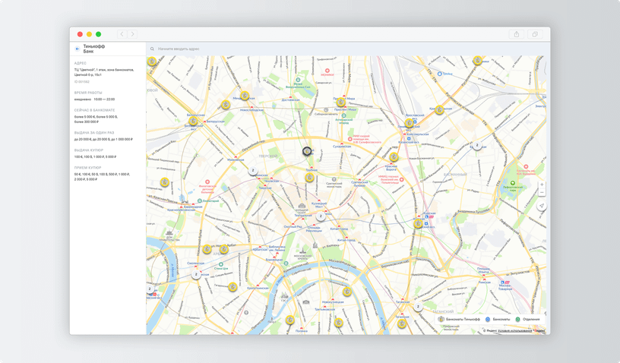Open the browser share button
The image size is (620, 363).
[x=517, y=34]
